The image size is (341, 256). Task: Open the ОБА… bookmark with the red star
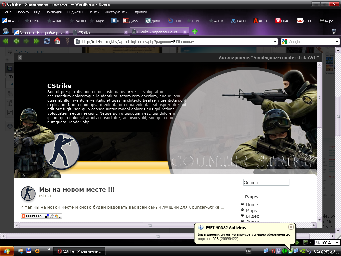(284, 21)
